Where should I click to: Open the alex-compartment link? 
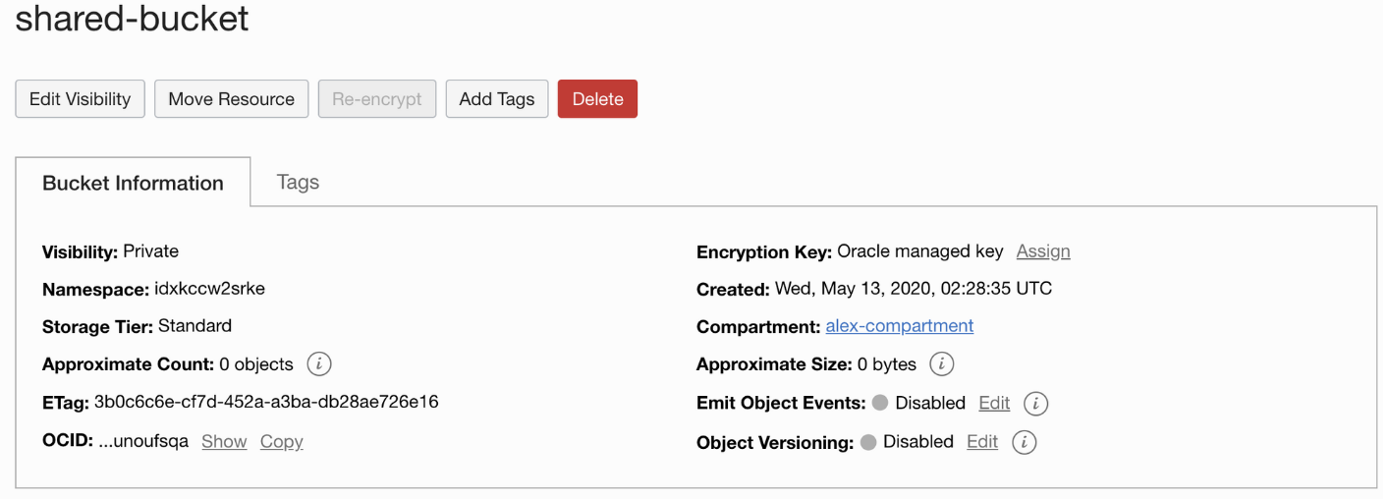tap(900, 326)
